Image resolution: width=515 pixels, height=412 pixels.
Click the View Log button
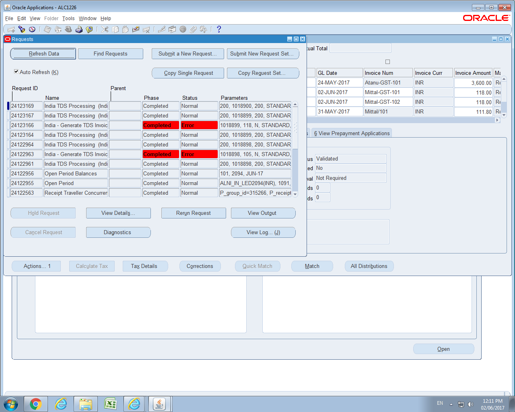pyautogui.click(x=263, y=232)
